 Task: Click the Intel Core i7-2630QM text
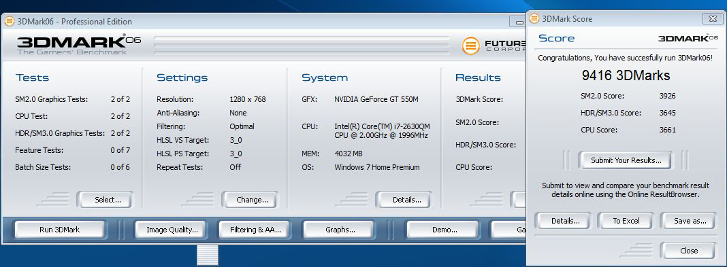(381, 130)
